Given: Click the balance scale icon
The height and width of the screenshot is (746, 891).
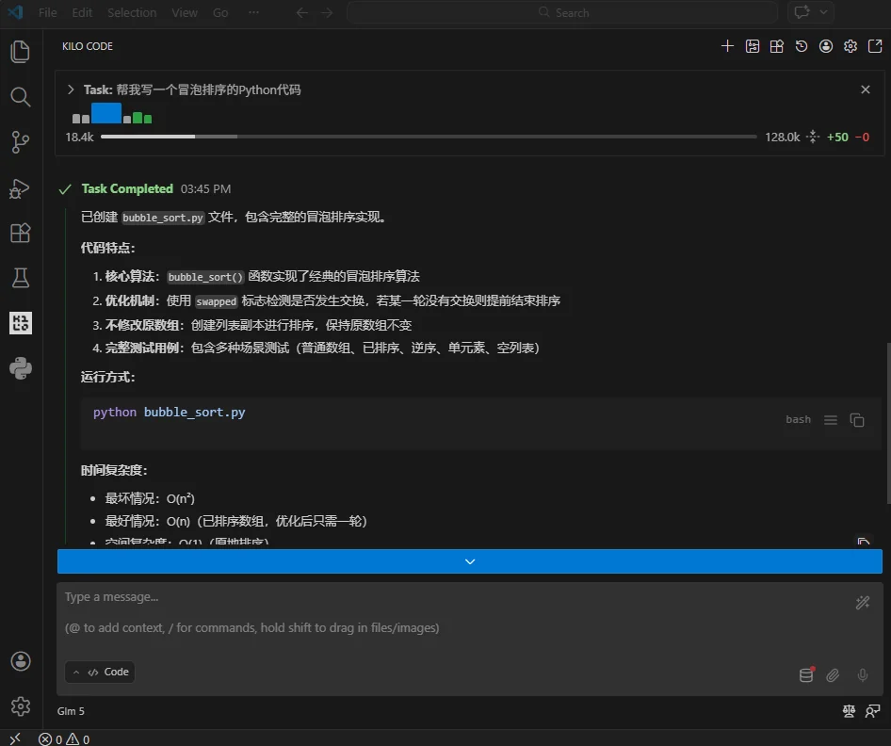Looking at the screenshot, I should coord(849,711).
